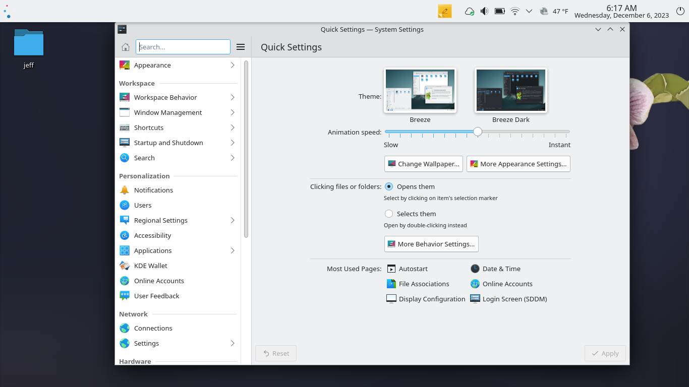Open the network Settings sidebar entry
Viewport: 689px width, 387px height.
click(178, 343)
